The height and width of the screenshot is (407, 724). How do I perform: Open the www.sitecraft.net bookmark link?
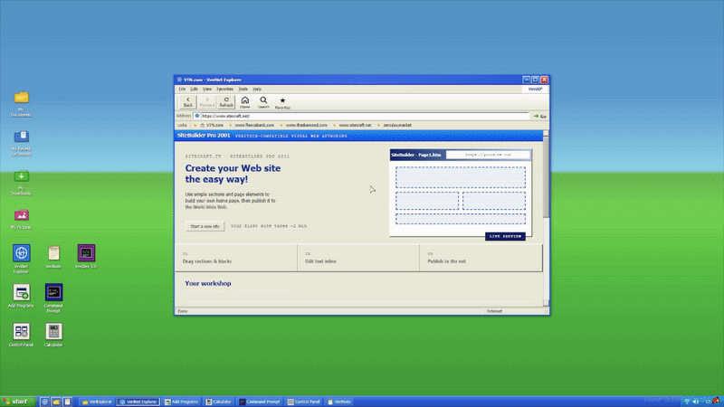tap(355, 125)
